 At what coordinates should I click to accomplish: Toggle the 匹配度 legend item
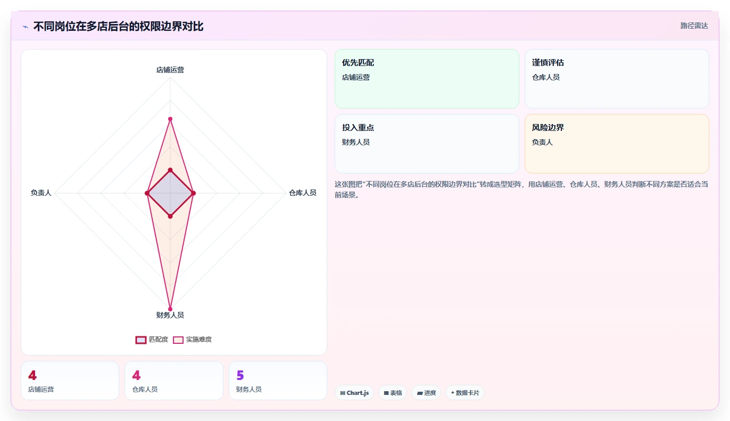[152, 340]
